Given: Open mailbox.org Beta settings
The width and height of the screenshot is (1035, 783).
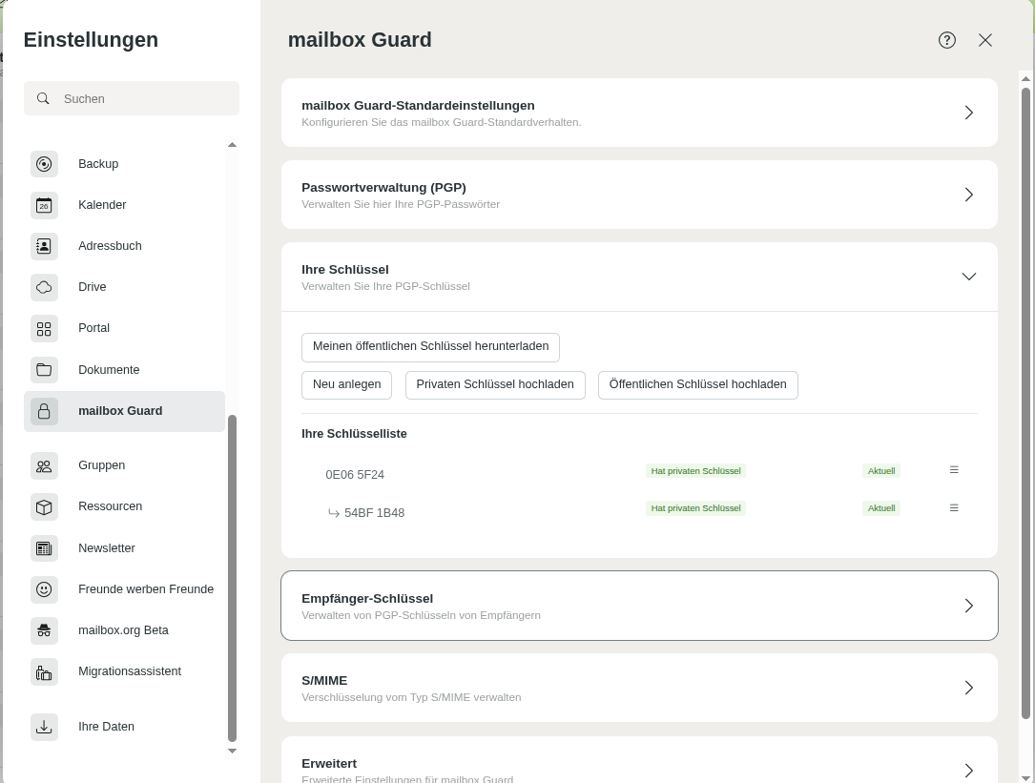Looking at the screenshot, I should pyautogui.click(x=124, y=629).
